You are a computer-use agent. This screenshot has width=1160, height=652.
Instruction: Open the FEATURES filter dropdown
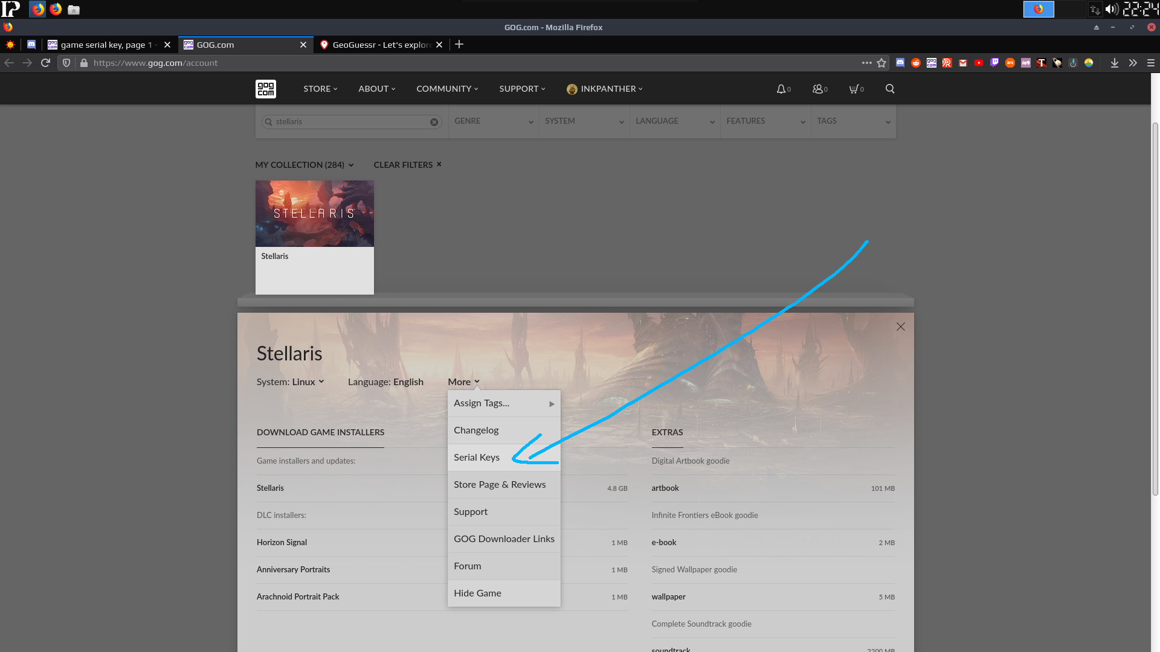(765, 121)
